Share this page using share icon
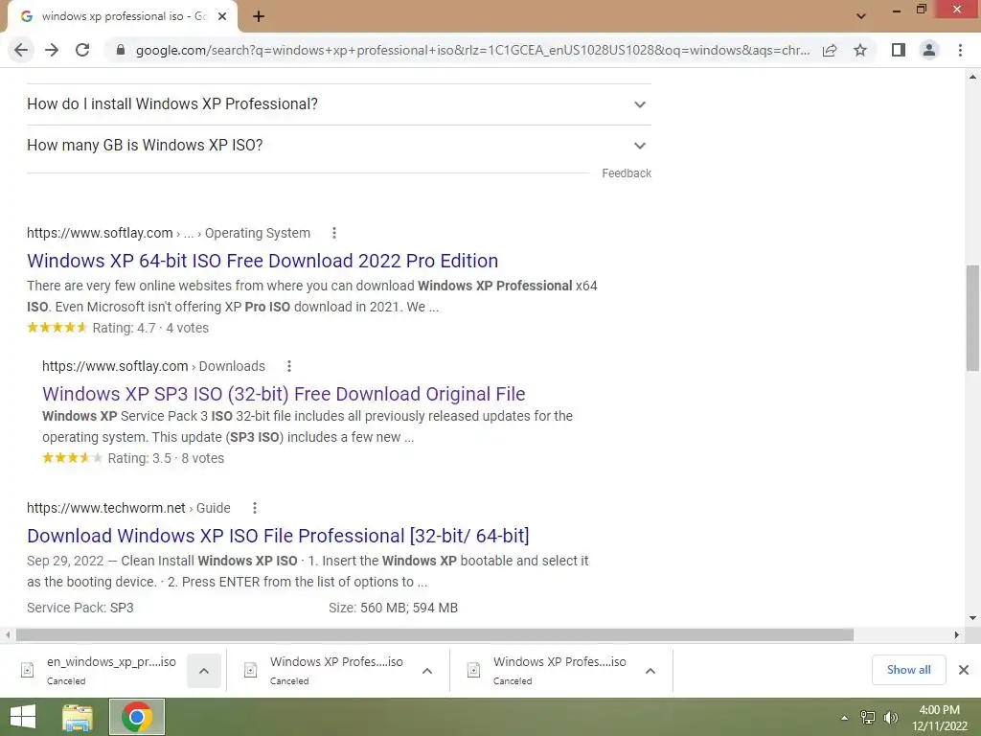 [830, 50]
